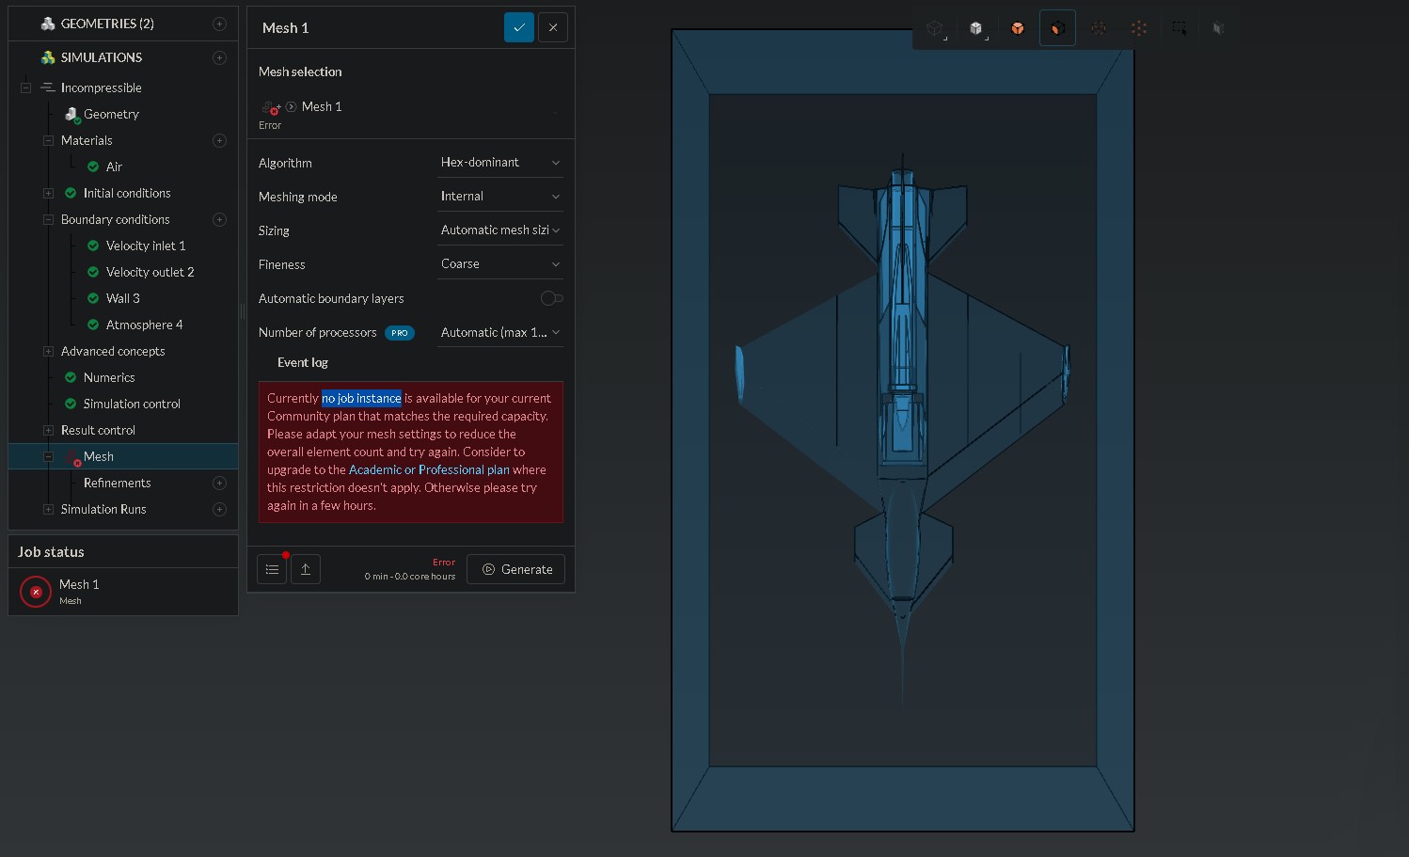
Task: Click the failed Mesh 1 job status entry
Action: 79,591
